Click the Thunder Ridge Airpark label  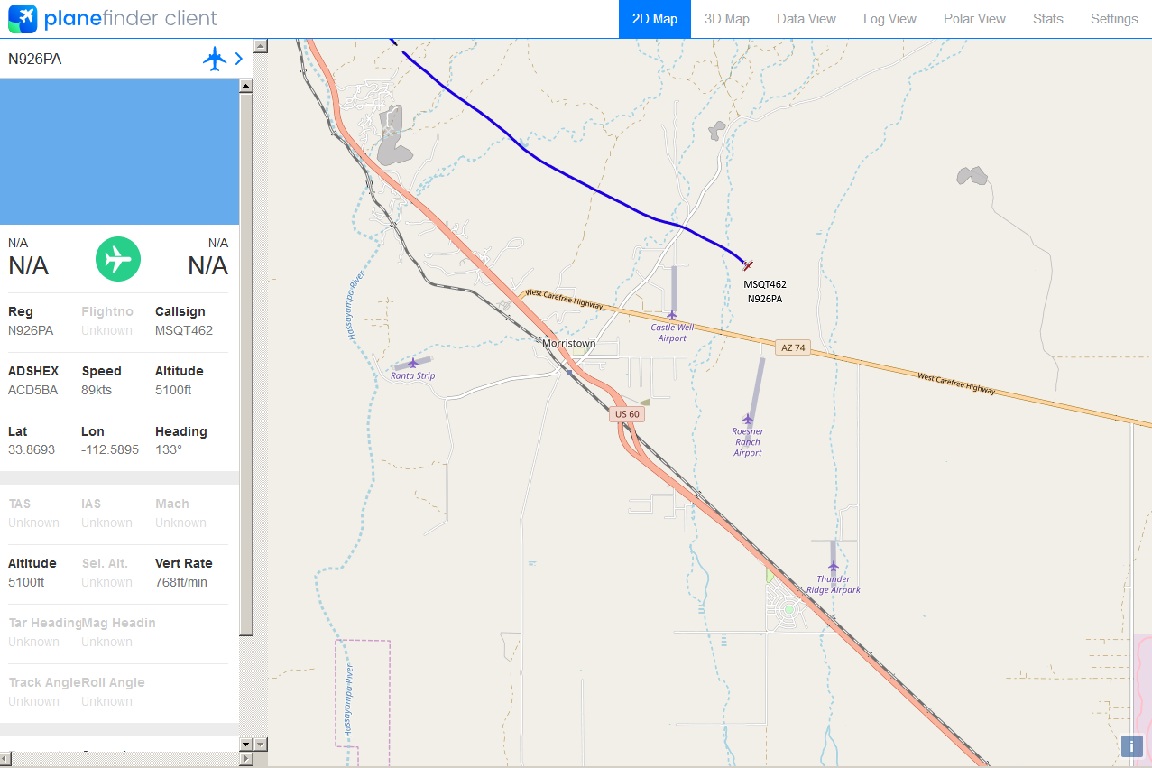point(834,585)
